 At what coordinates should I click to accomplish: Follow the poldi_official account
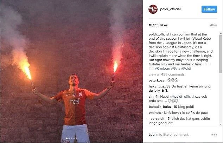click(x=209, y=9)
